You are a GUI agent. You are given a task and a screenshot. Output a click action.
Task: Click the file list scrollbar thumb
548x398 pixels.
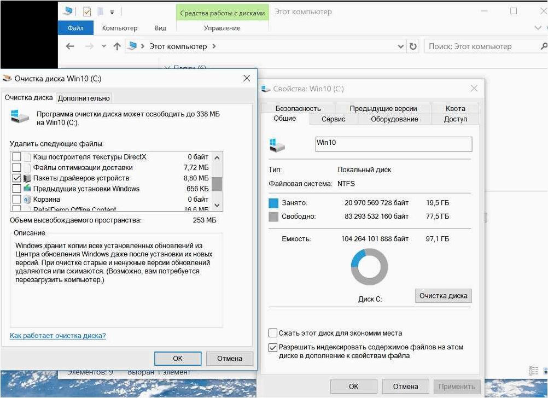coord(217,184)
